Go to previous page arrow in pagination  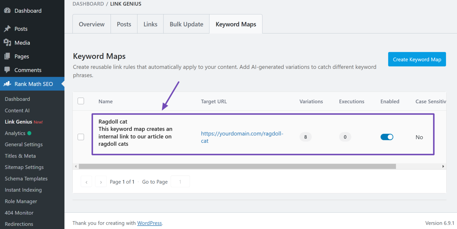pyautogui.click(x=87, y=182)
